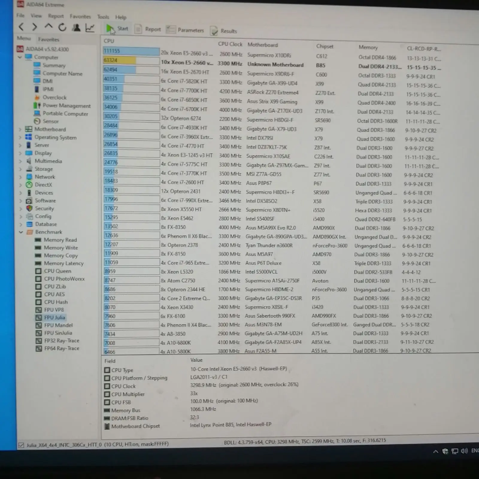This screenshot has height=479, width=479.
Task: Expand the Network tree node
Action: click(20, 177)
